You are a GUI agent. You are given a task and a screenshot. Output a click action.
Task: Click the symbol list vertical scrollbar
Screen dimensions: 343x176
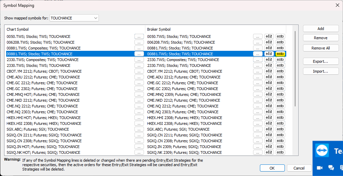coord(295,69)
